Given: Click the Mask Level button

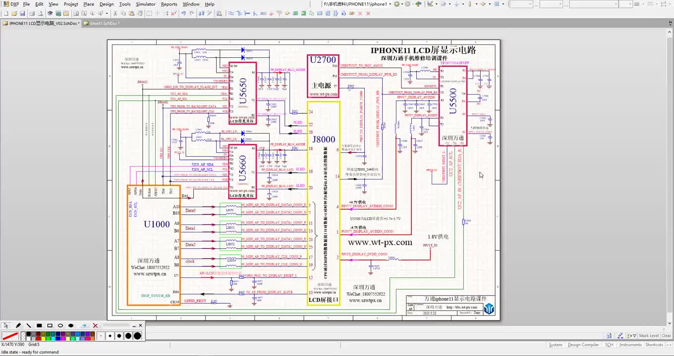Looking at the screenshot, I should click(649, 336).
